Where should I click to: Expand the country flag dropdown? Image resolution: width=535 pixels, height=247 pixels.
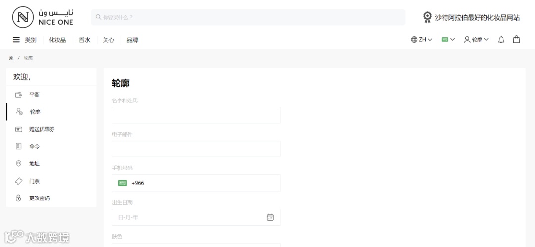pos(448,40)
